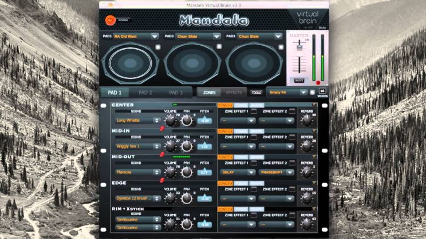426x239 pixels.
Task: Click the link icon between Mid-In and Mid-Out
Action: [163, 154]
